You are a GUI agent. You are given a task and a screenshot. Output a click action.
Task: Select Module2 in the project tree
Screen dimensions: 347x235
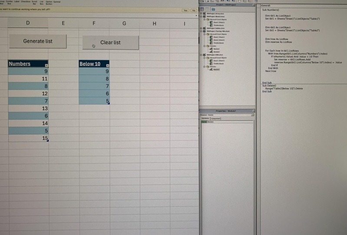216,52
